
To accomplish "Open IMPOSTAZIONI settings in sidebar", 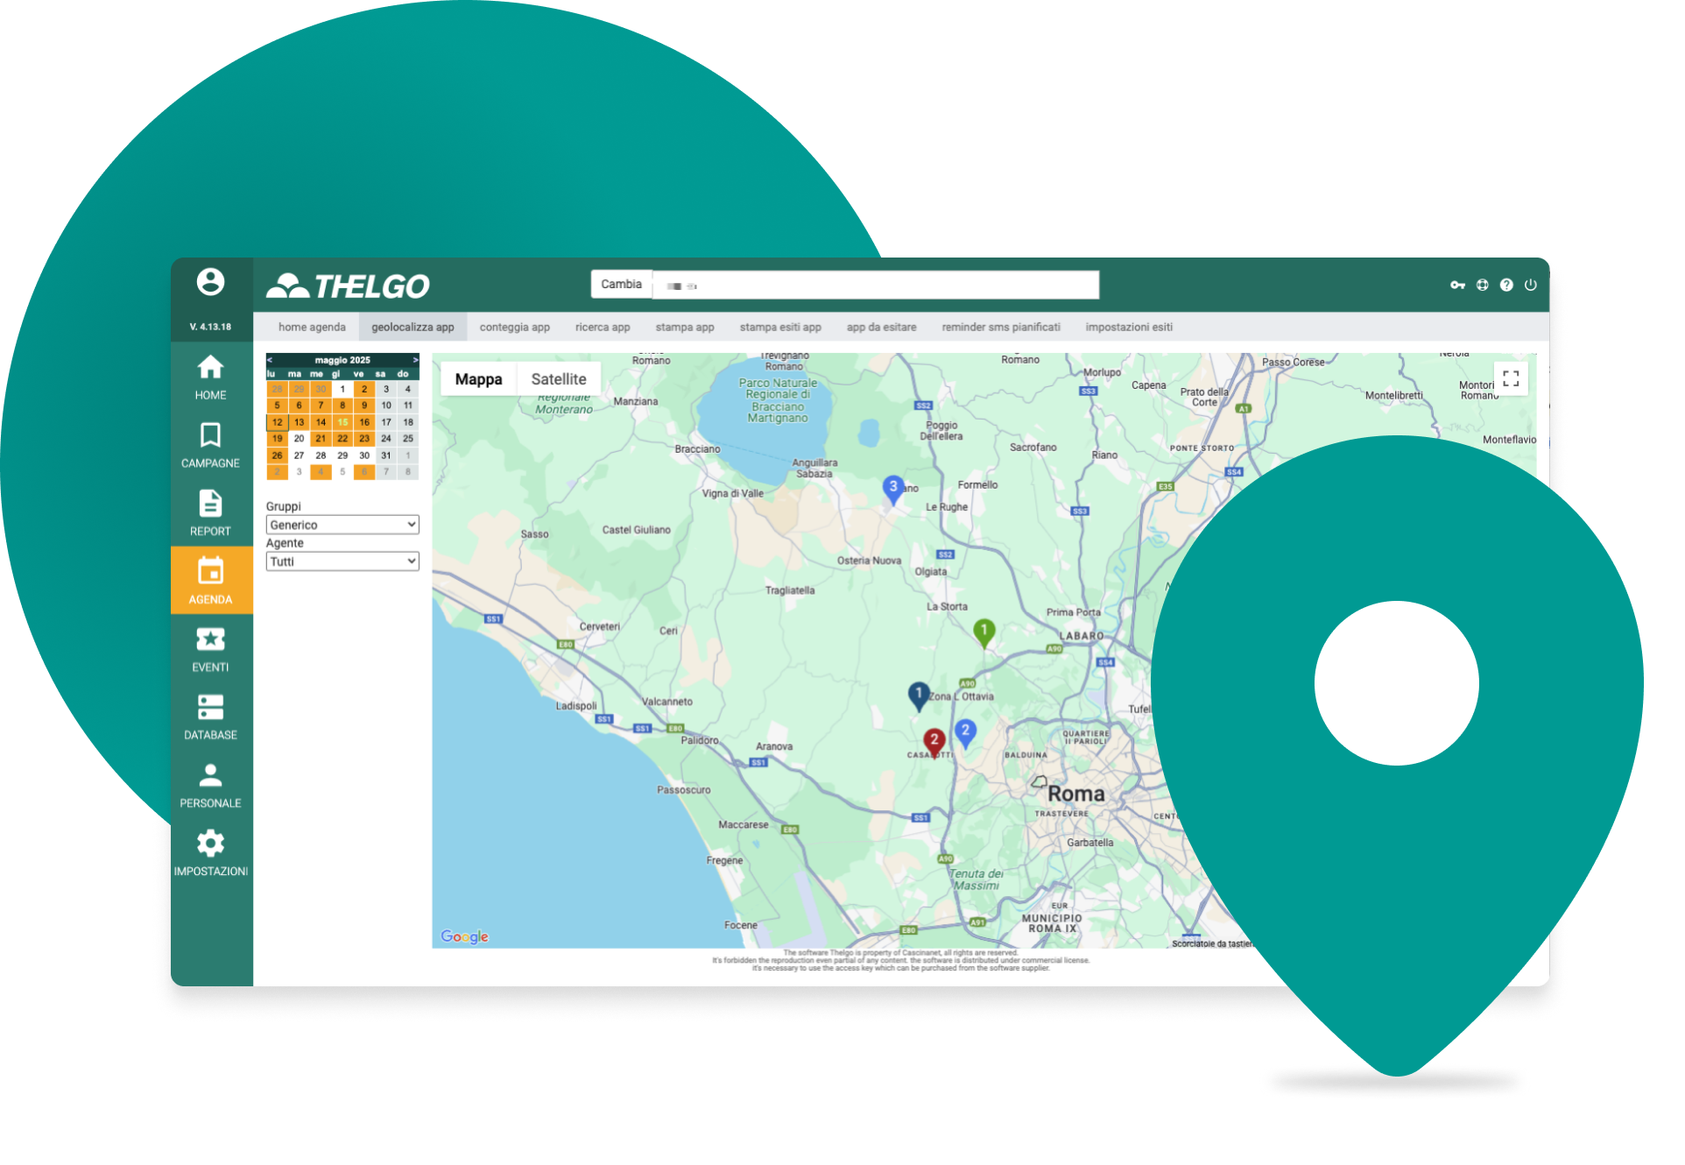I will [x=210, y=854].
